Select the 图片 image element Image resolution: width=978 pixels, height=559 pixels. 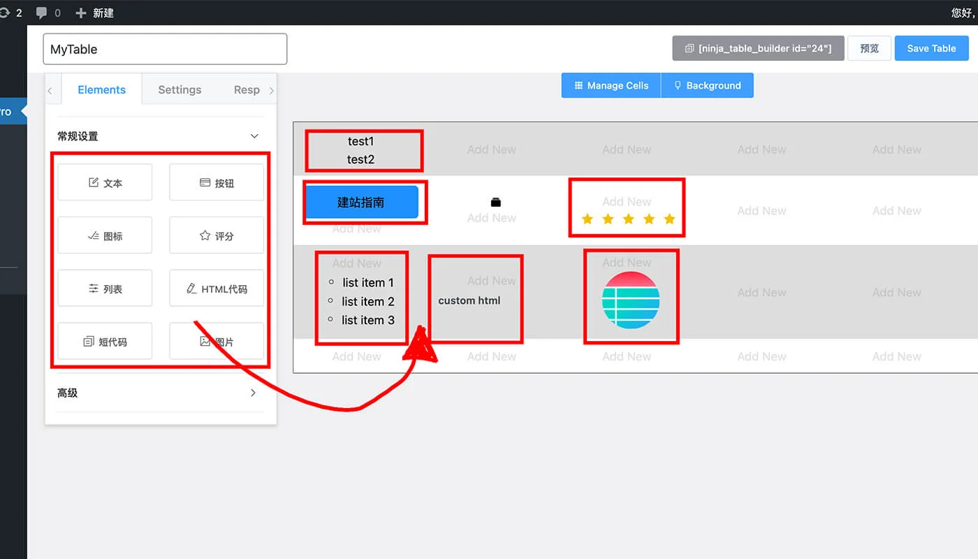point(217,342)
